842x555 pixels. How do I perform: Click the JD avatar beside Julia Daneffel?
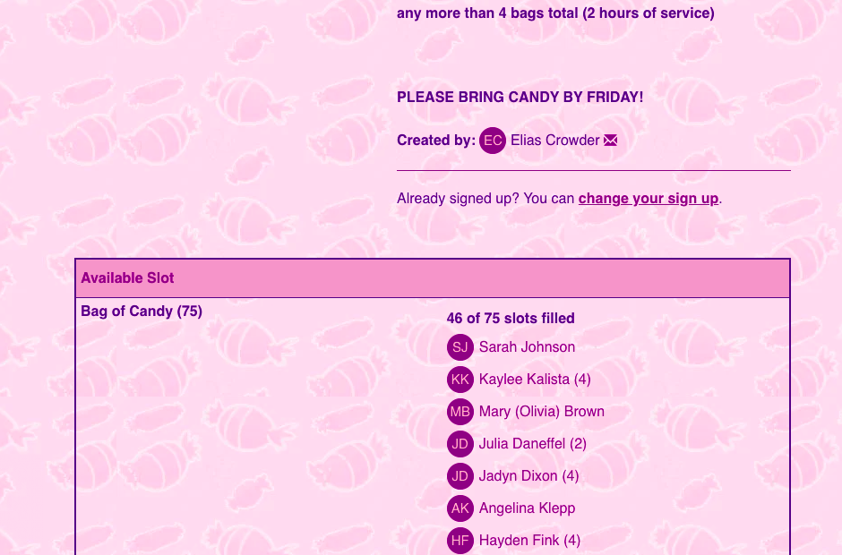pos(460,444)
